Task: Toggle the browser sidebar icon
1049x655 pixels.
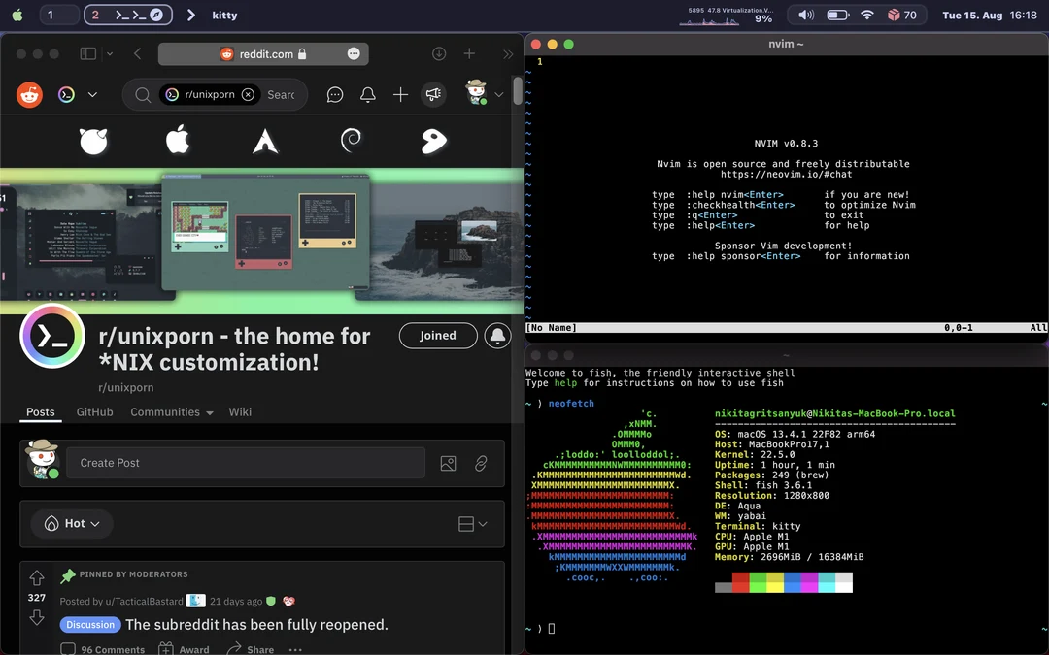Action: tap(87, 53)
